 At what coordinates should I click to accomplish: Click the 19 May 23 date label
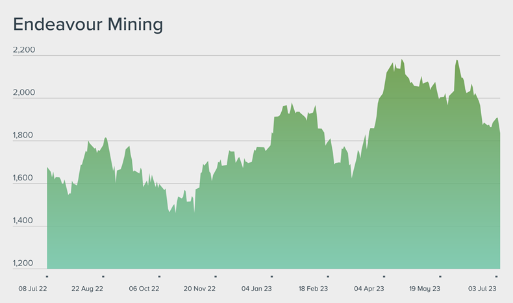pos(425,289)
